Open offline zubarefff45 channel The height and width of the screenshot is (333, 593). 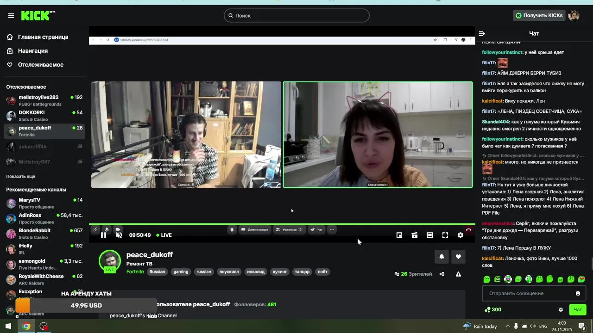tap(44, 147)
